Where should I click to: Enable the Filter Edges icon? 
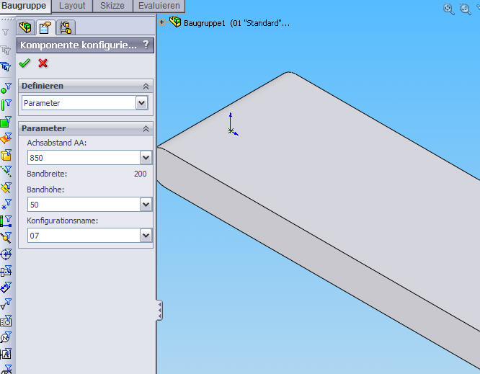6,105
